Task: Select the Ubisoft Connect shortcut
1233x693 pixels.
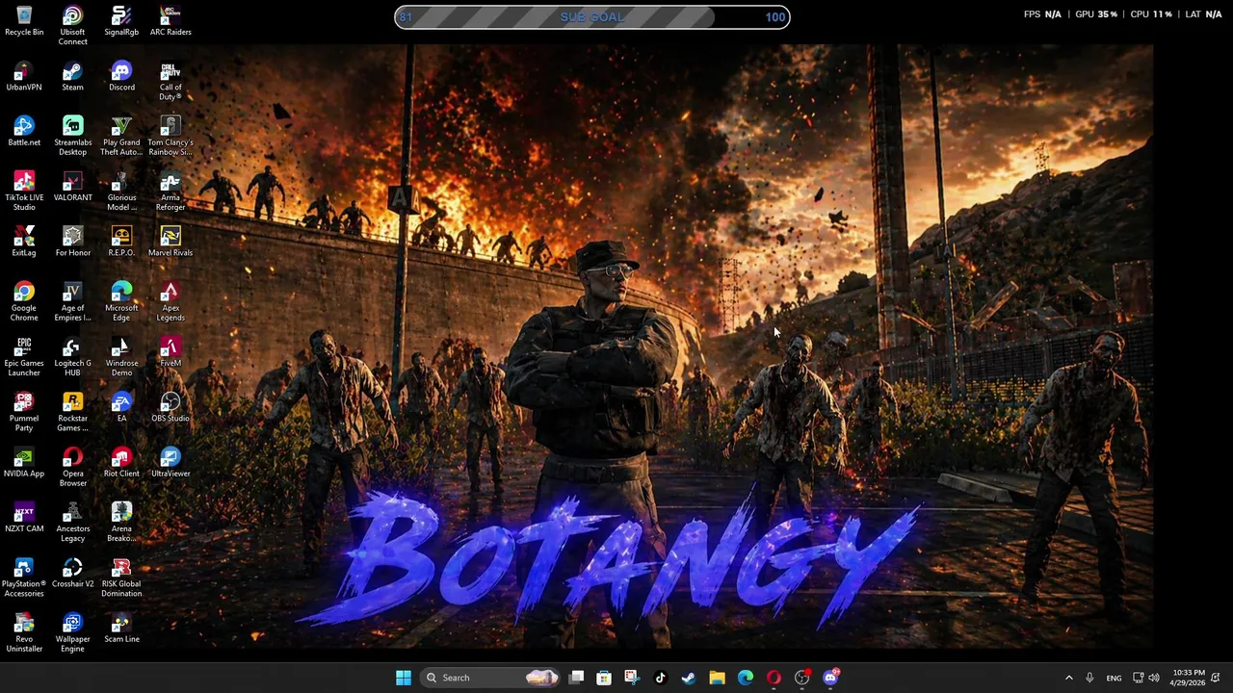Action: 72,26
